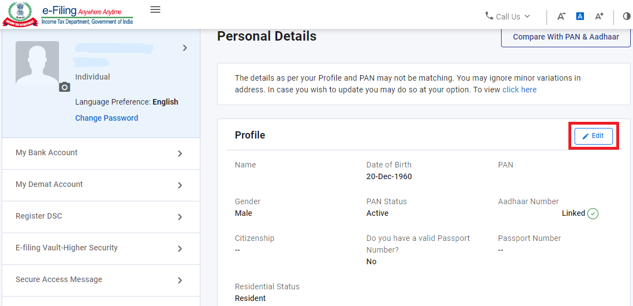Open the My Demat Account section
633x306 pixels.
(101, 185)
